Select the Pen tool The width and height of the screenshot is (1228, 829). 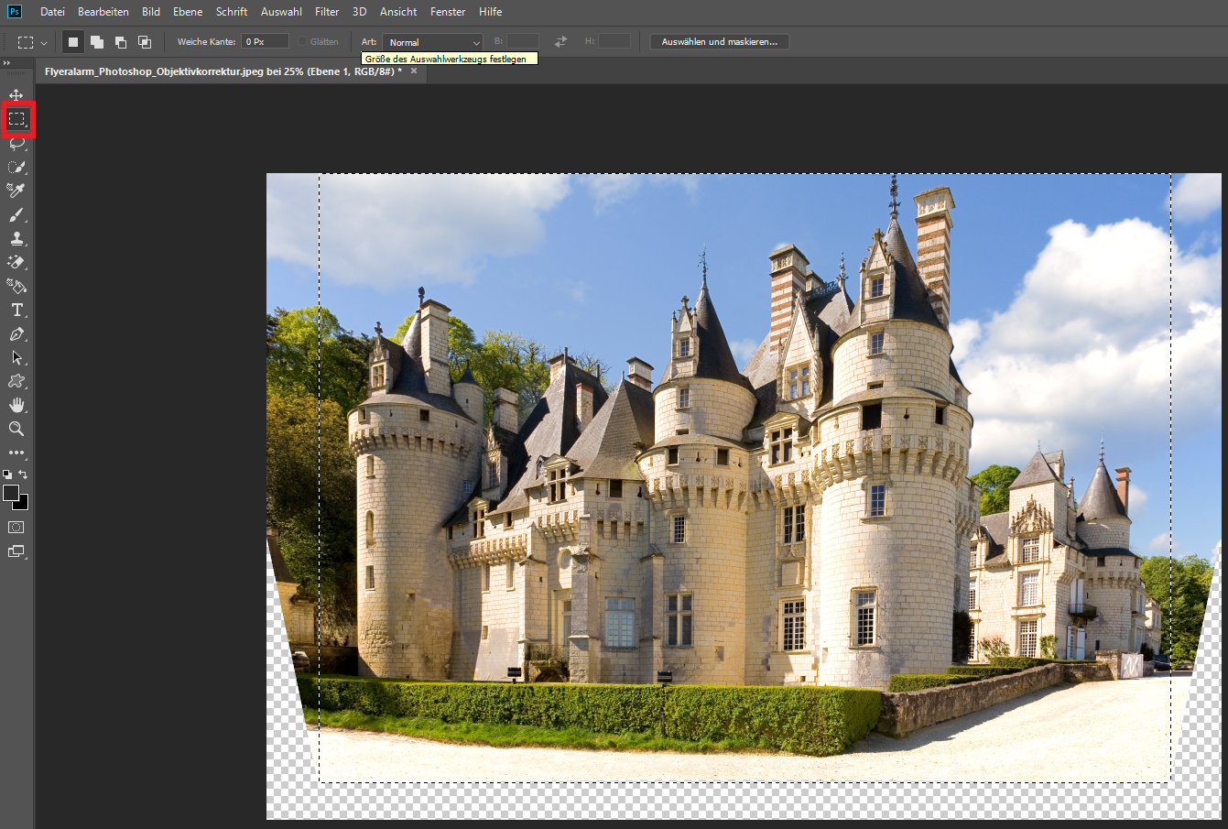coord(16,334)
